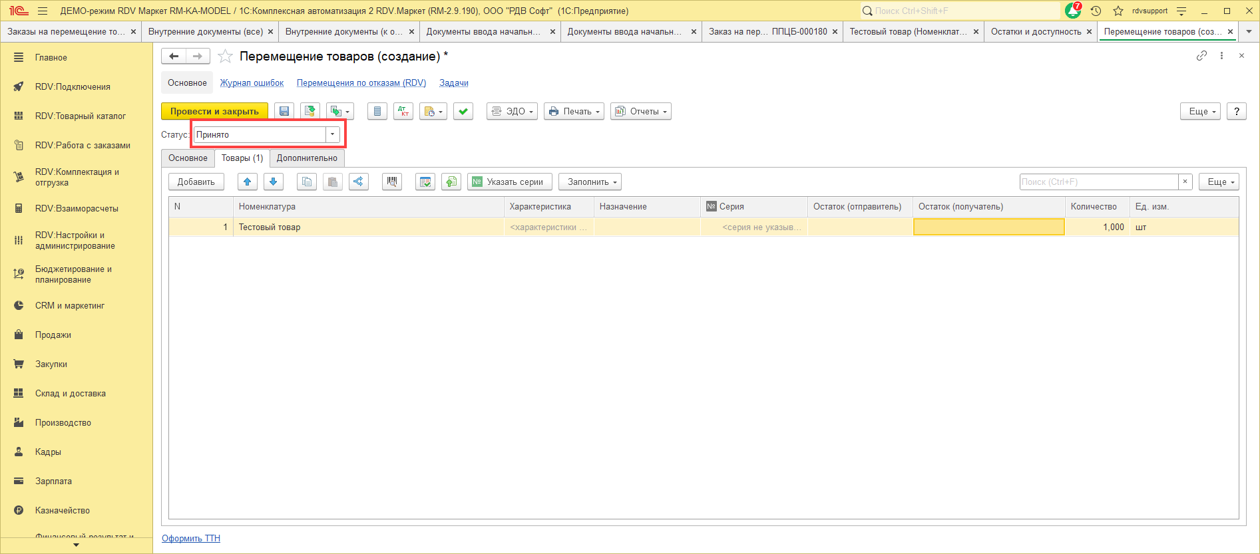The height and width of the screenshot is (554, 1260).
Task: Click the Остаток (получатель) cell
Action: [x=988, y=227]
